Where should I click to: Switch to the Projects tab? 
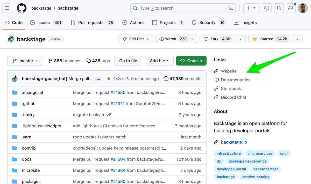(168, 23)
